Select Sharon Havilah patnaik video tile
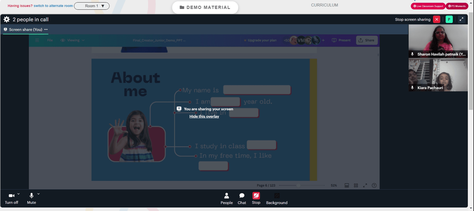Viewport: 474px width, 211px height. tap(438, 41)
